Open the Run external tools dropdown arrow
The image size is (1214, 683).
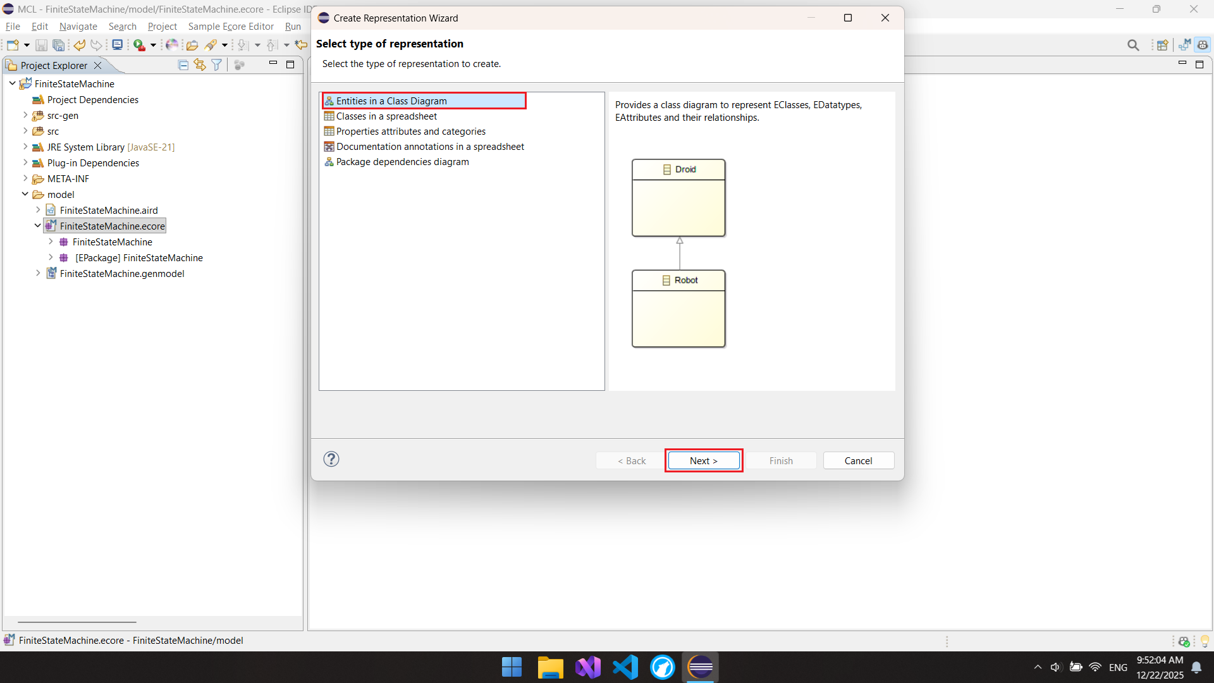pos(153,45)
